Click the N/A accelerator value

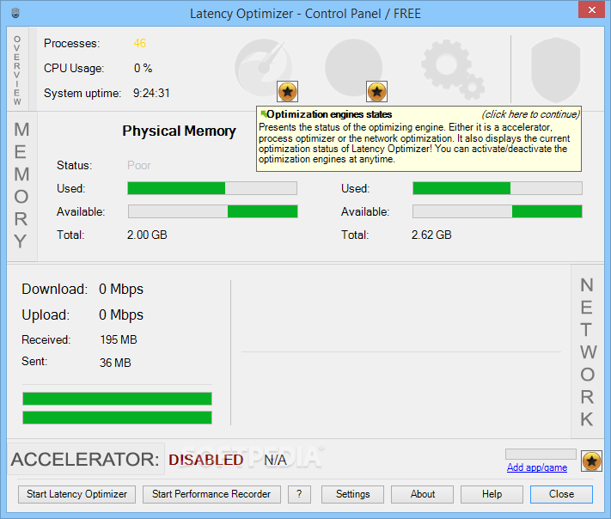click(275, 461)
